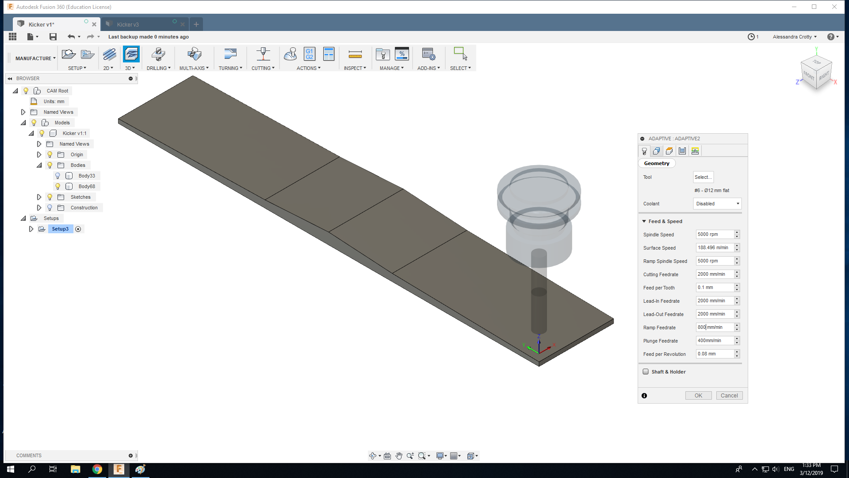This screenshot has width=849, height=478.
Task: Open the Coolant dropdown
Action: [x=717, y=204]
